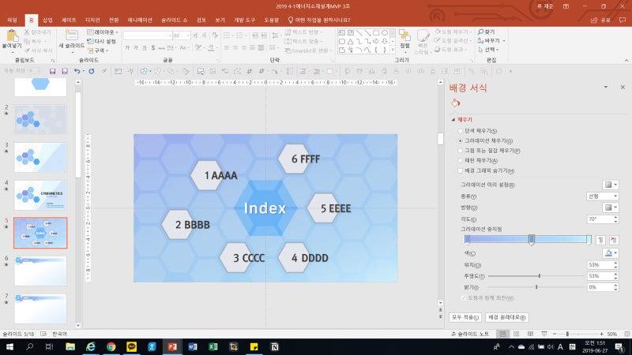Open the gradient color (색) picker dropdown

coord(611,252)
